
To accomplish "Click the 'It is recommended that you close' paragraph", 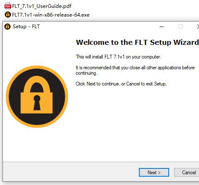I will 135,70.
